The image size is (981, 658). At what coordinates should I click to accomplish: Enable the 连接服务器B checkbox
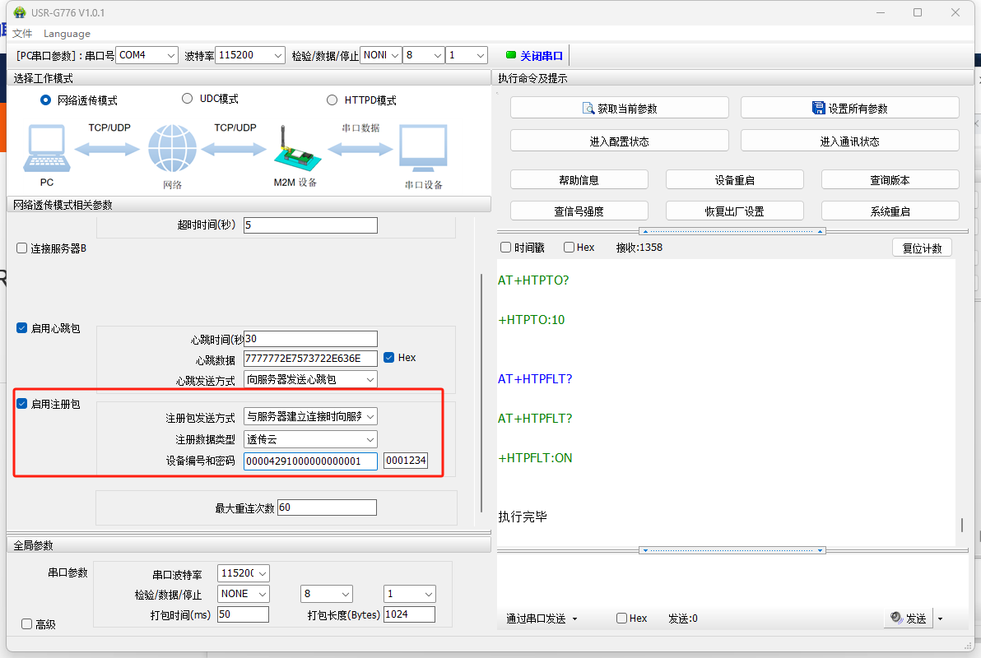click(x=22, y=248)
